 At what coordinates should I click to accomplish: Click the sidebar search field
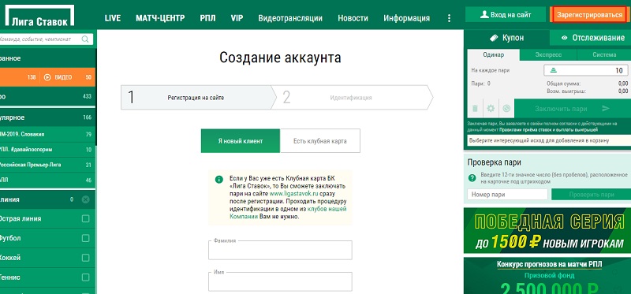coord(46,39)
